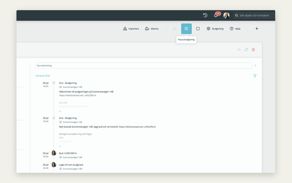Click first 'Sms - Budgivning' entry title

click(68, 83)
